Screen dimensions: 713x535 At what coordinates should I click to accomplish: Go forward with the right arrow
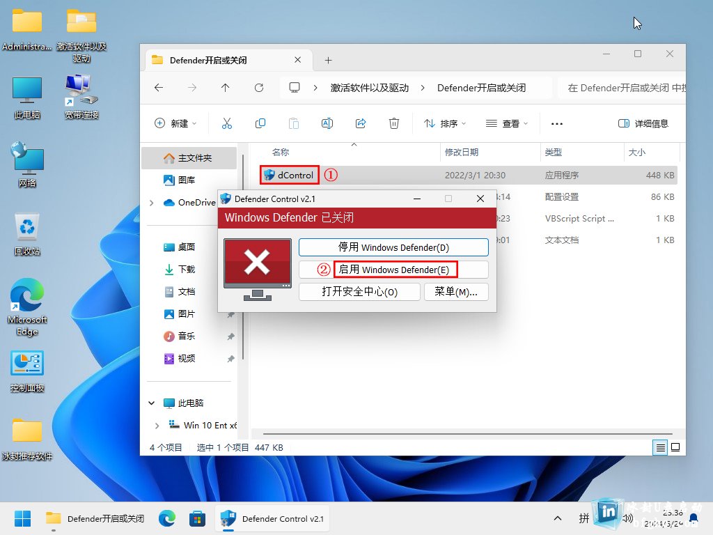click(x=192, y=87)
